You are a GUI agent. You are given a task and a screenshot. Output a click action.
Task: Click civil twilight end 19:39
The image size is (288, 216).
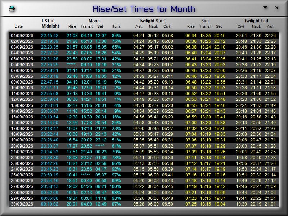(241, 204)
